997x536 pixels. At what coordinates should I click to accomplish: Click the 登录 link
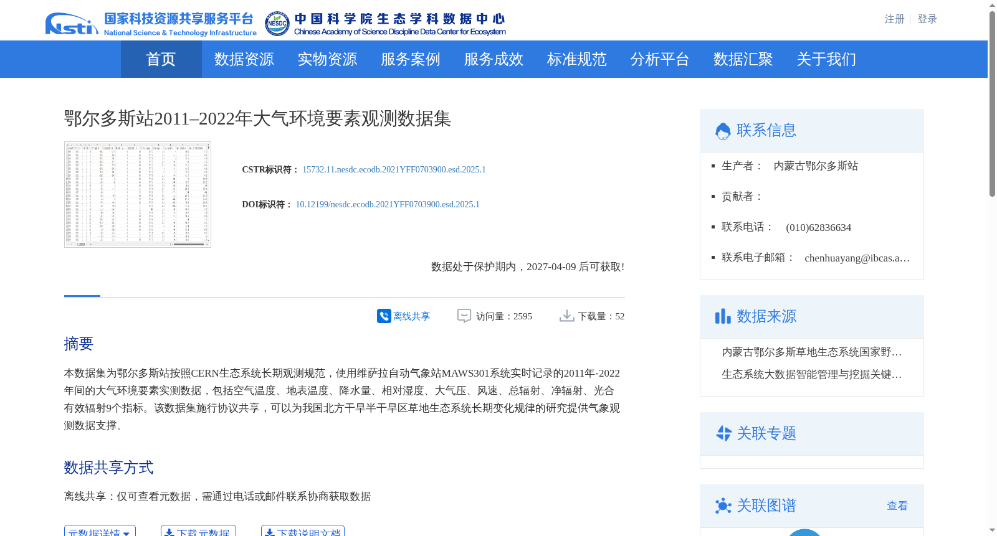(927, 19)
